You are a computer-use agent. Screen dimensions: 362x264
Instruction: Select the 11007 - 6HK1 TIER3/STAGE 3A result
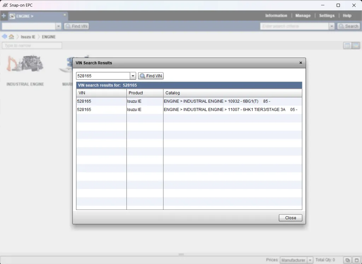[x=233, y=109]
